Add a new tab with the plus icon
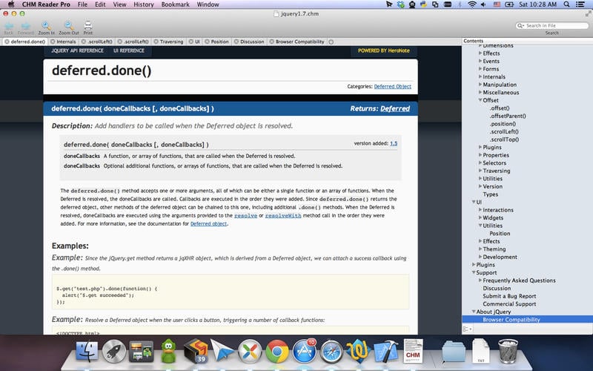Screen dimensions: 593x371 click(331, 42)
